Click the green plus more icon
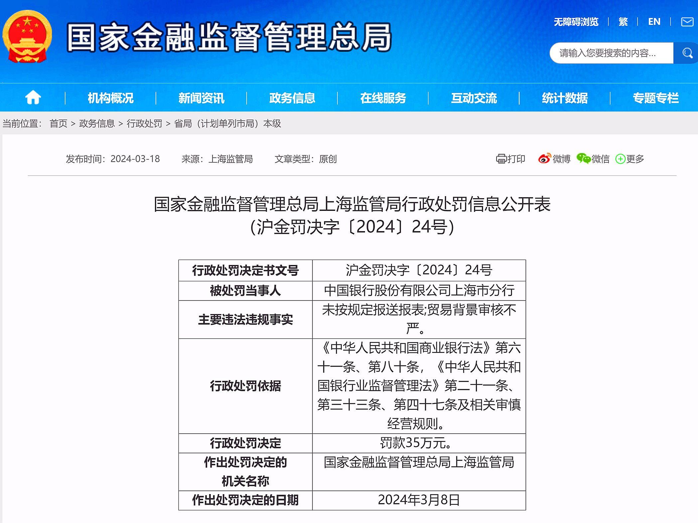698x523 pixels. click(x=620, y=159)
